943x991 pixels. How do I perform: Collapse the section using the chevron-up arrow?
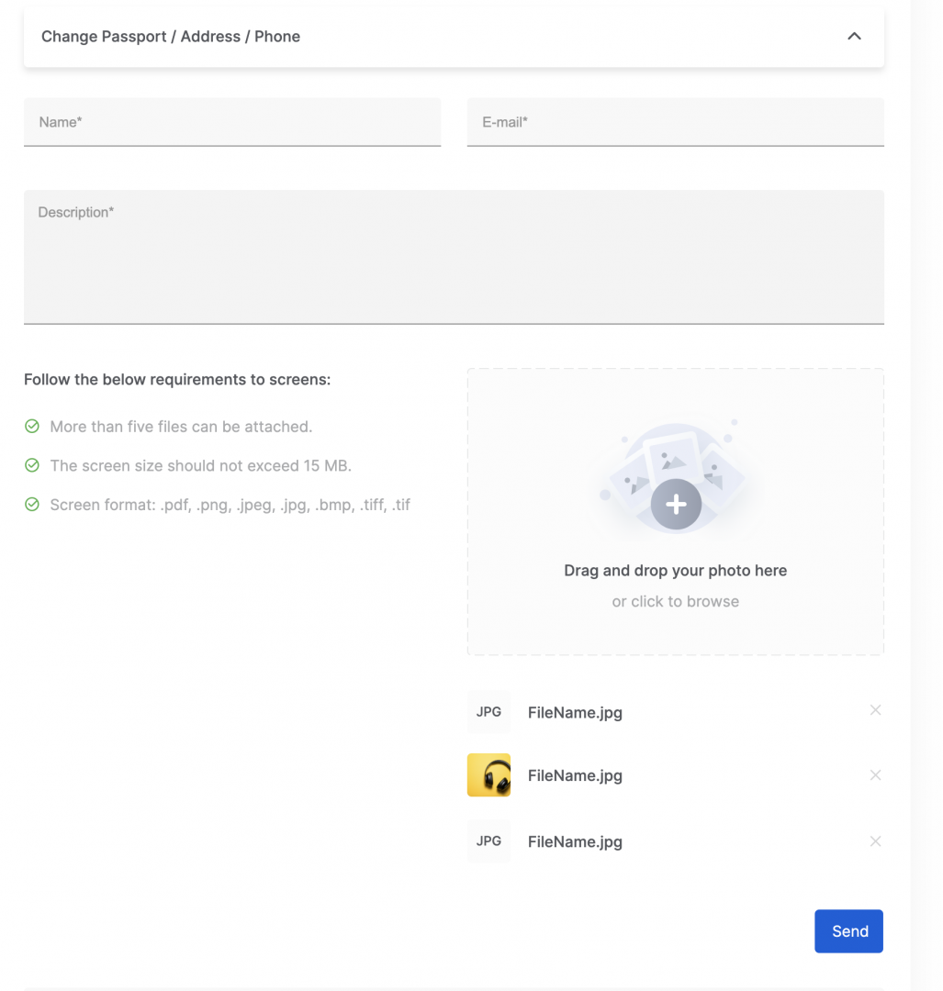[x=854, y=37]
